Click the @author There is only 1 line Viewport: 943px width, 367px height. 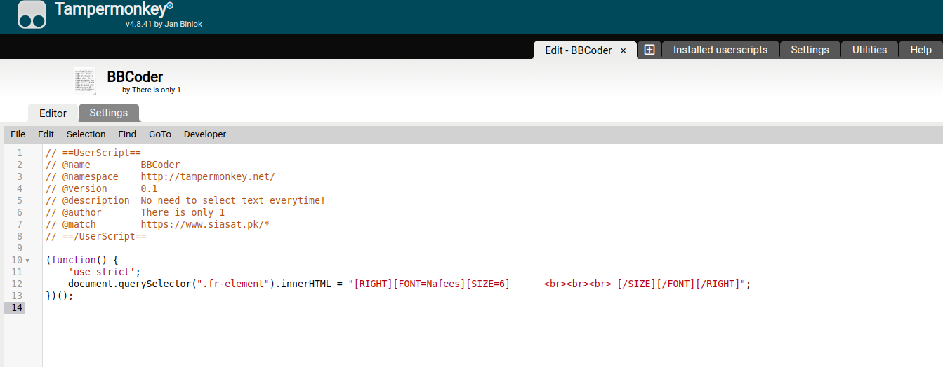coord(136,212)
